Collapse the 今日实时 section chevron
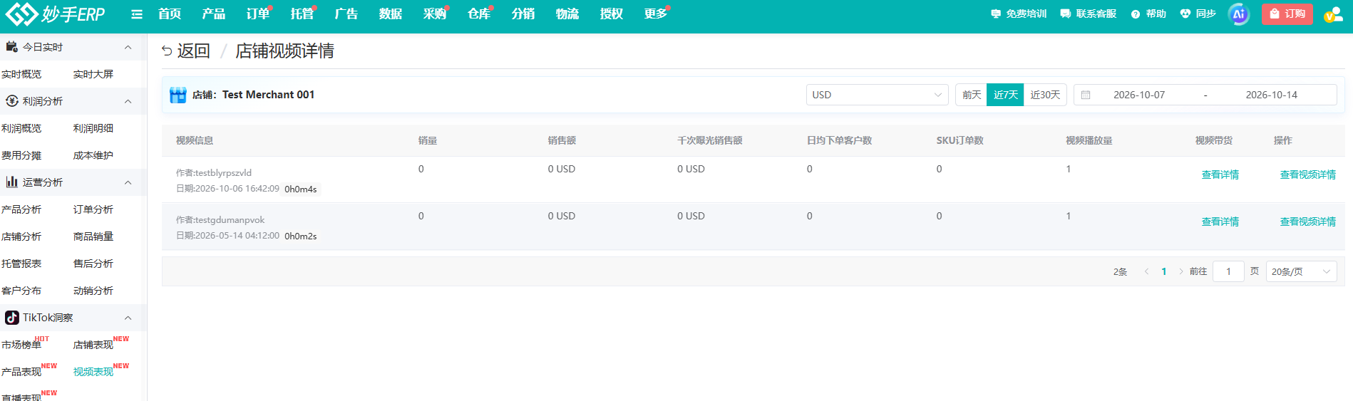The height and width of the screenshot is (401, 1353). pos(128,47)
